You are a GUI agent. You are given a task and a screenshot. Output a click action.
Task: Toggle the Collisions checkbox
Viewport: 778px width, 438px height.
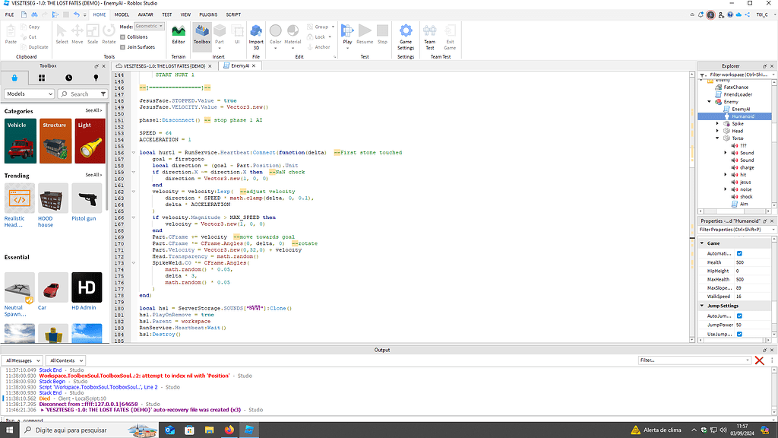[122, 36]
